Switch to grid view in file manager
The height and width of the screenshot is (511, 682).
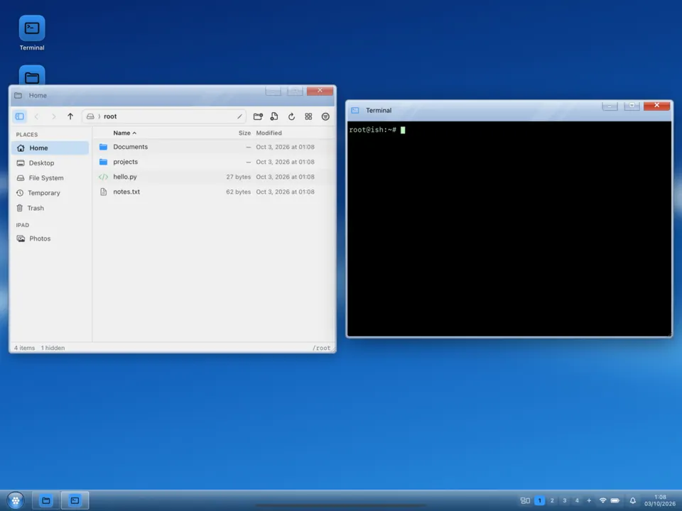(308, 116)
